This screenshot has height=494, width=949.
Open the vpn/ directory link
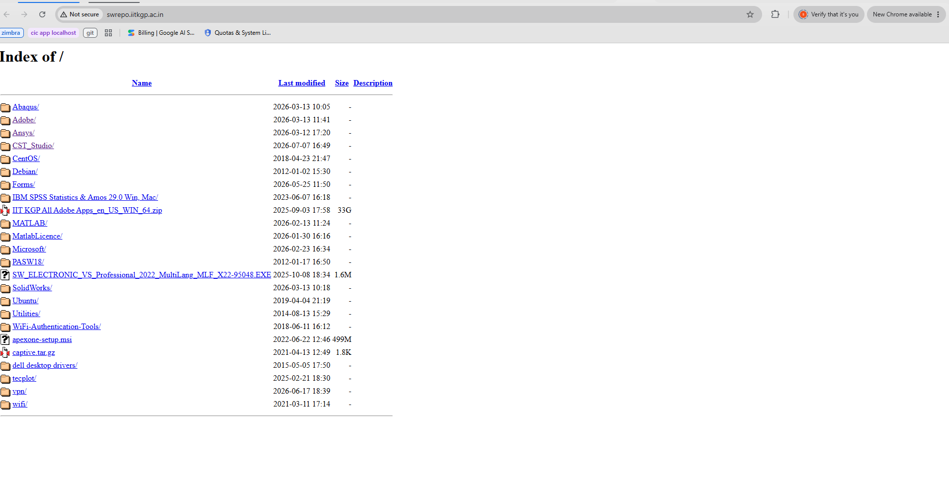(x=19, y=391)
